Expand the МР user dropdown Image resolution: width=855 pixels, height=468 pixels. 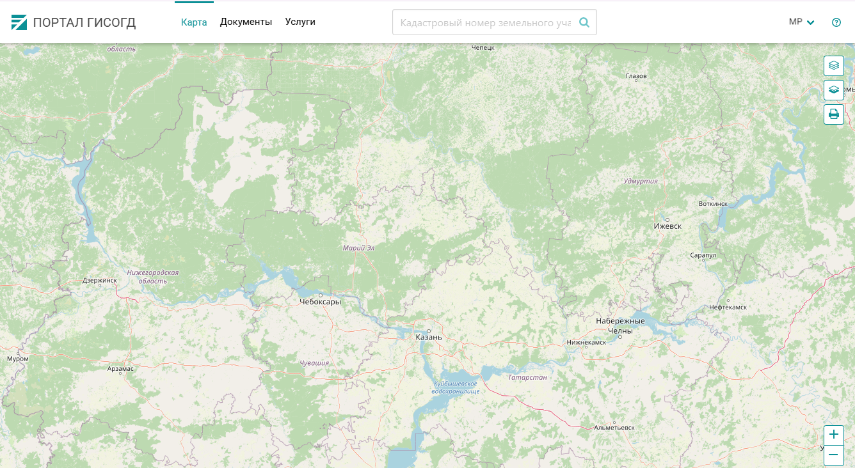(x=801, y=22)
